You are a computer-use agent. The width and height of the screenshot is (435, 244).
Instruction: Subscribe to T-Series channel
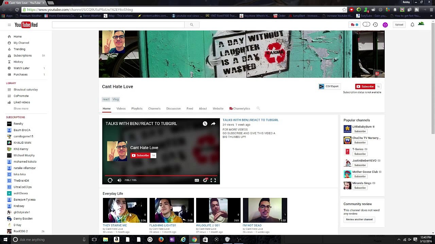pyautogui.click(x=360, y=154)
